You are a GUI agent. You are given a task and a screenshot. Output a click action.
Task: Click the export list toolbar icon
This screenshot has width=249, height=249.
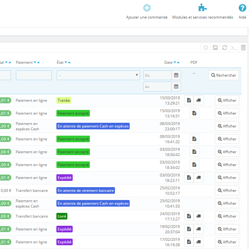point(215,48)
